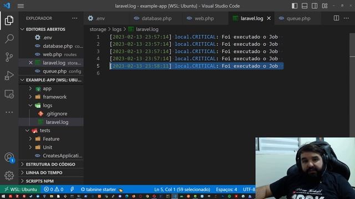The image size is (355, 199).
Task: Change encoding via UTF-8 status item
Action: pos(249,190)
